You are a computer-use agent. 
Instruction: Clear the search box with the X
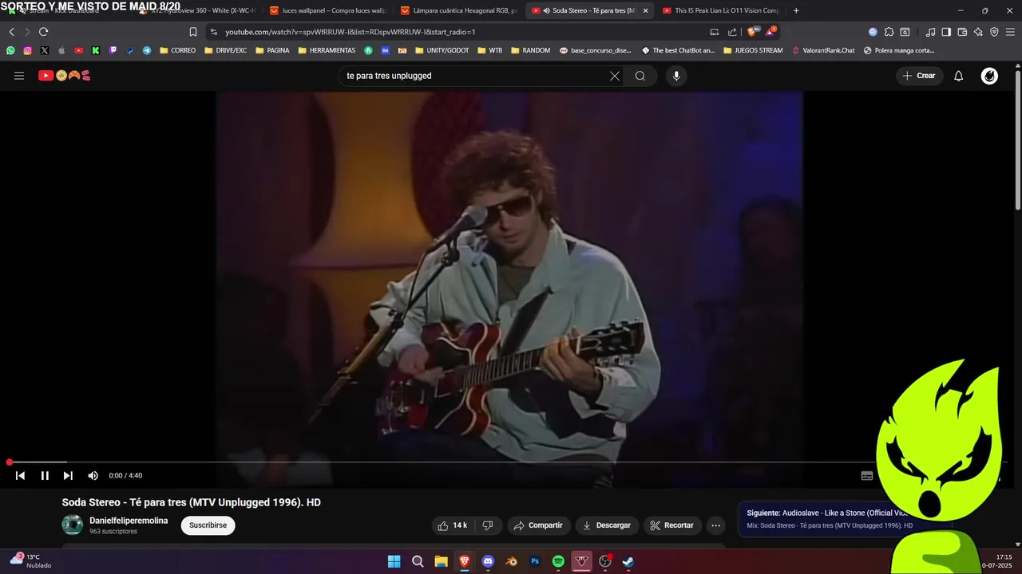click(615, 76)
